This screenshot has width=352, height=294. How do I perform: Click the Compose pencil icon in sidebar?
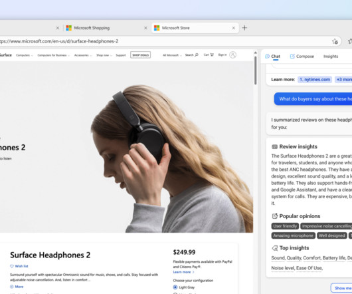[292, 56]
